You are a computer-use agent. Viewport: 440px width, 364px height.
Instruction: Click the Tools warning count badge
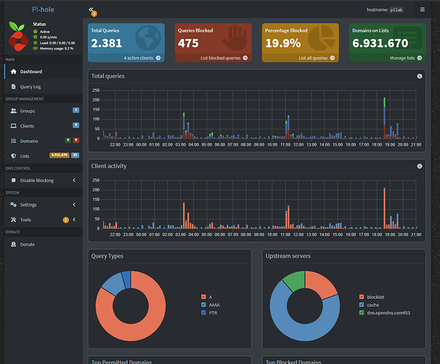coord(65,220)
